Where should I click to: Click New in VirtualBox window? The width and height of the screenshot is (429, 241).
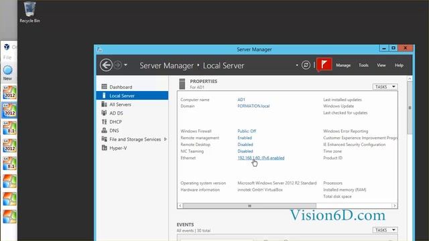7,73
